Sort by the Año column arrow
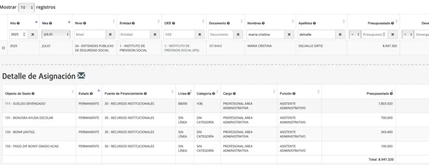Screen dimensions: 429x165 36,22
